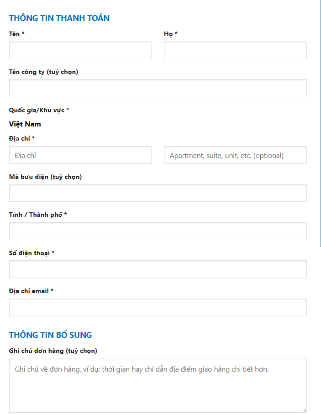Click the Tỉnh / Thành phố field
This screenshot has height=415, width=321.
tap(158, 231)
